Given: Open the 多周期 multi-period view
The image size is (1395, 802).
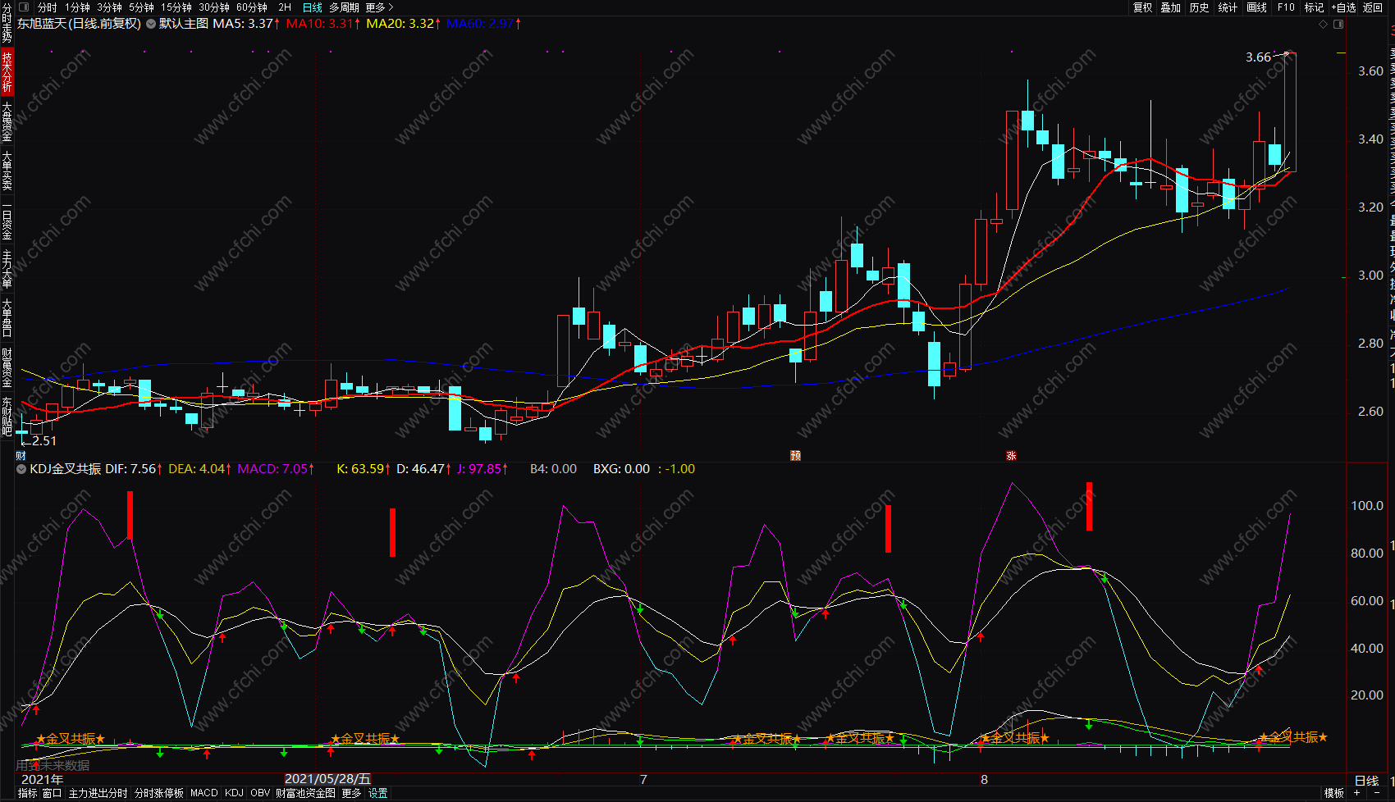Looking at the screenshot, I should pos(344,7).
